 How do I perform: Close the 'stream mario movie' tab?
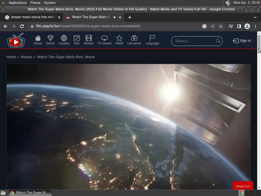[59, 17]
